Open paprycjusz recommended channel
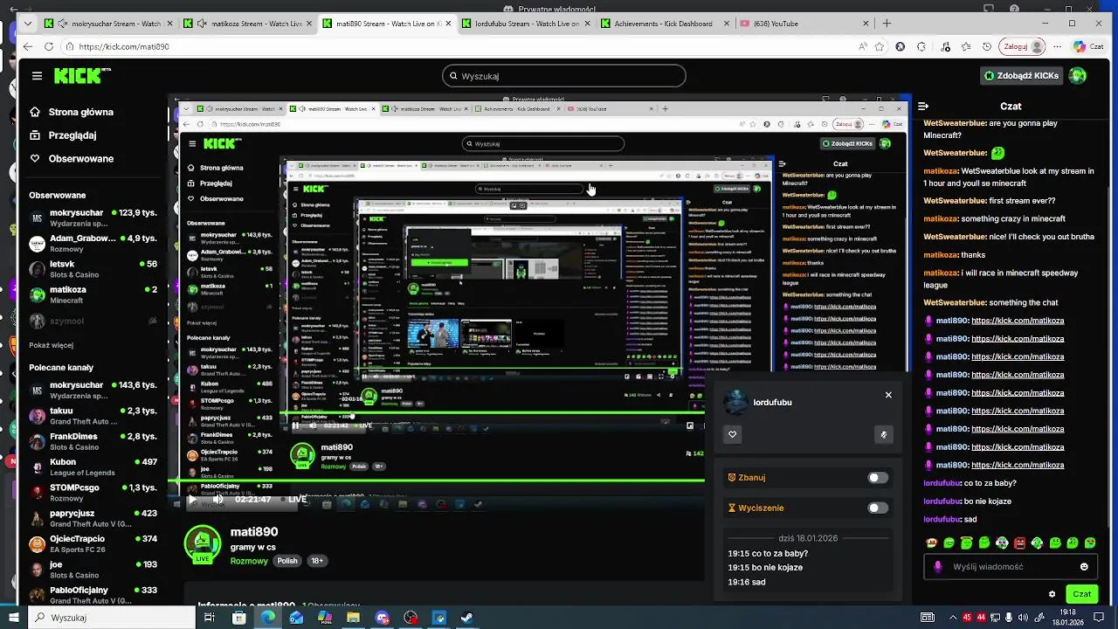The height and width of the screenshot is (629, 1118). tap(93, 518)
